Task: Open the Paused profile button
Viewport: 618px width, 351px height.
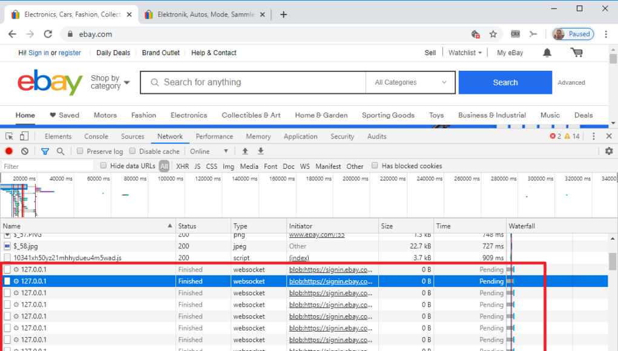Action: (x=573, y=34)
